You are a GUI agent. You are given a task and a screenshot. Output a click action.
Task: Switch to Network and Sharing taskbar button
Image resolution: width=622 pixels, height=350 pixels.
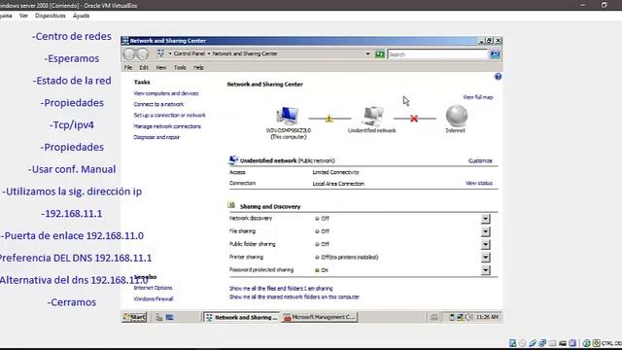(242, 317)
